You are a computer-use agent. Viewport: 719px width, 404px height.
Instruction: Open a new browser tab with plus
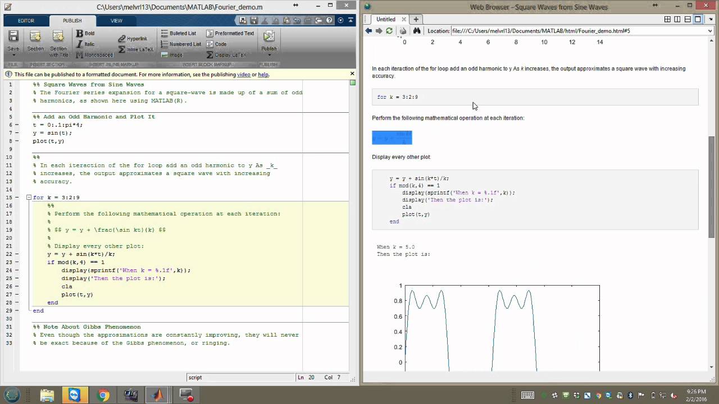point(416,19)
